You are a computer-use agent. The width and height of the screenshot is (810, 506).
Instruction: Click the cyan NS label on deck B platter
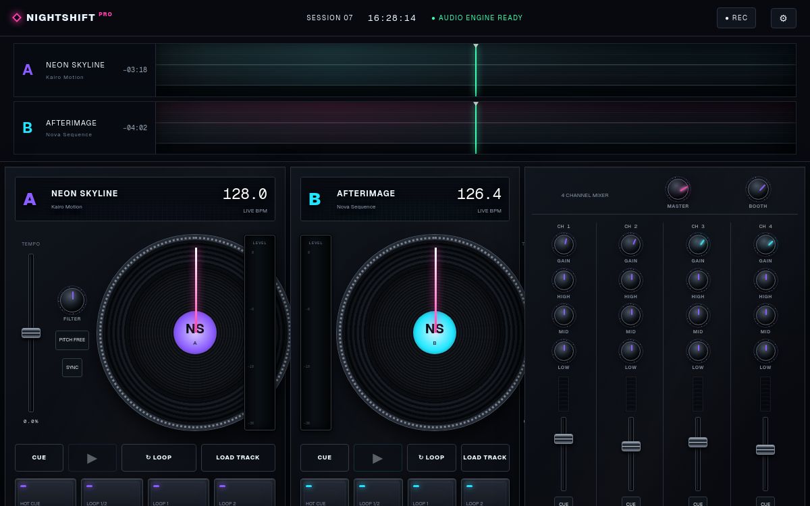coord(435,333)
